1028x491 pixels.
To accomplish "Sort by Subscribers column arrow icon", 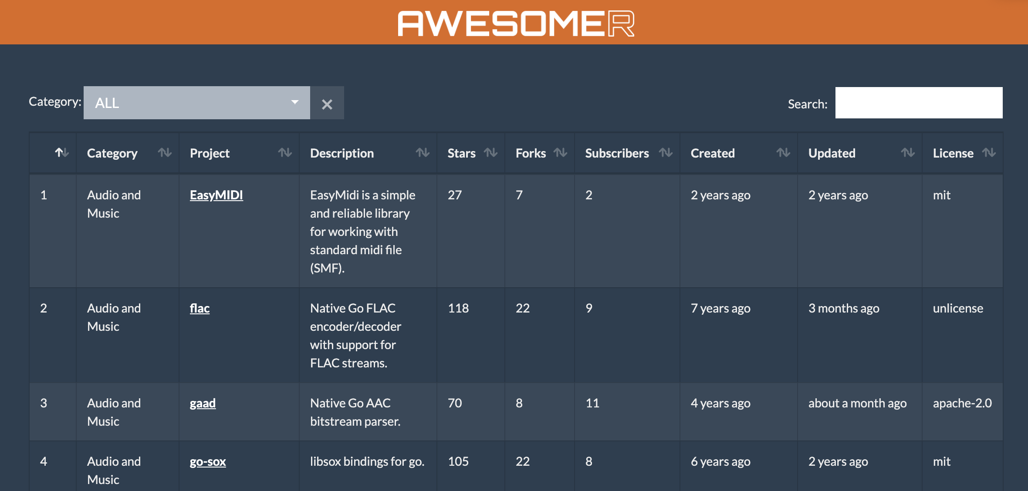I will point(666,153).
